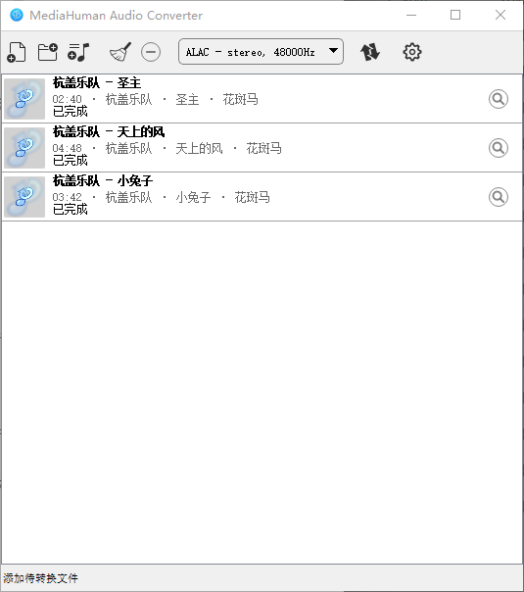
Task: Open the ALAC stereo 48000Hz format dropdown
Action: click(261, 52)
